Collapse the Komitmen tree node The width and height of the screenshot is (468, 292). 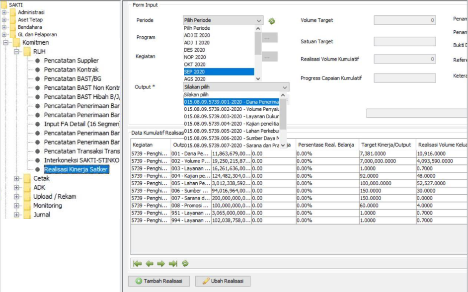click(6, 43)
